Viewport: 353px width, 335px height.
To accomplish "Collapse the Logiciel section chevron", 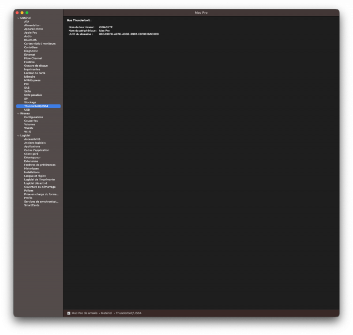I will point(18,136).
